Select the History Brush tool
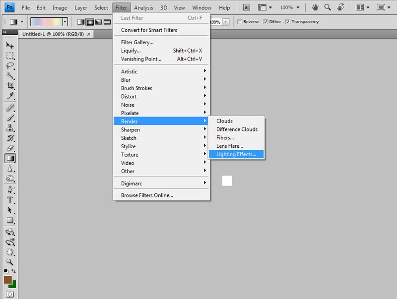The image size is (397, 299). pos(10,138)
